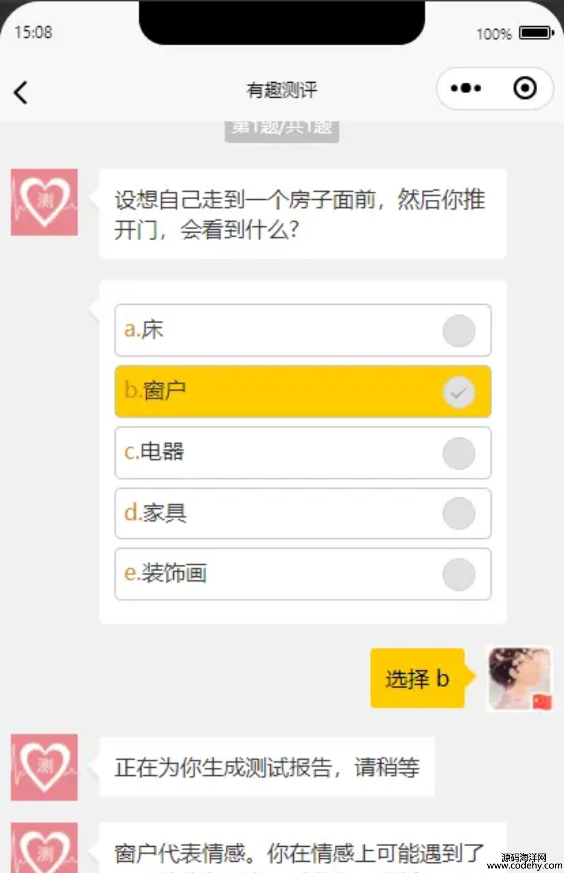Tap the pink heart avatar beside question
The height and width of the screenshot is (873, 564).
[44, 202]
